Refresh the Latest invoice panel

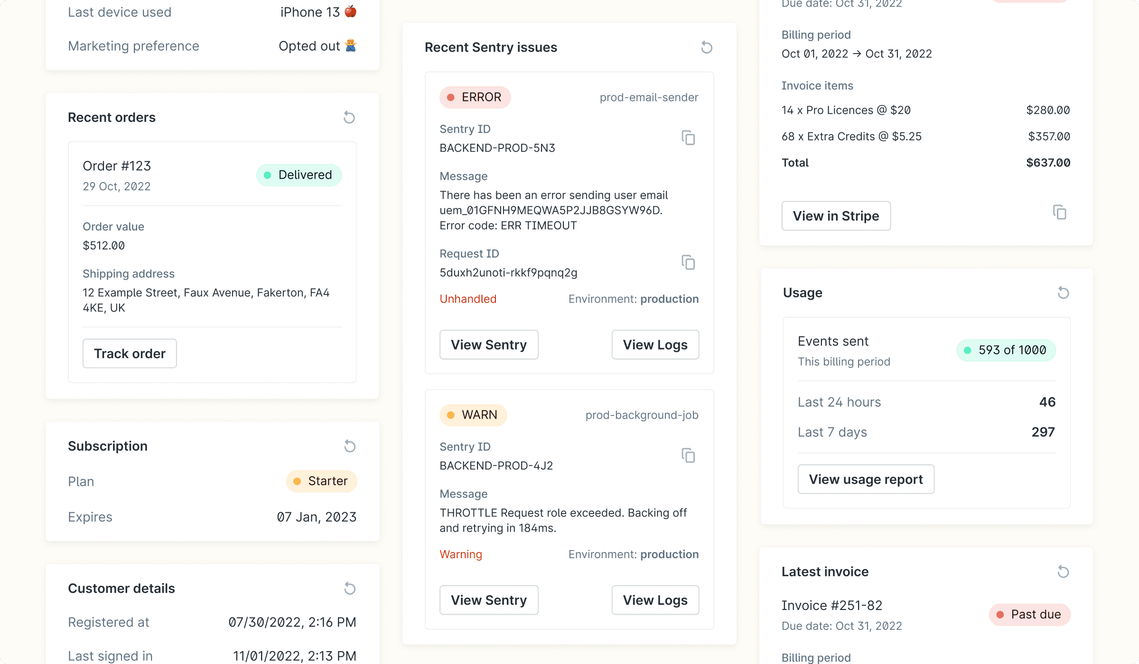click(1063, 572)
